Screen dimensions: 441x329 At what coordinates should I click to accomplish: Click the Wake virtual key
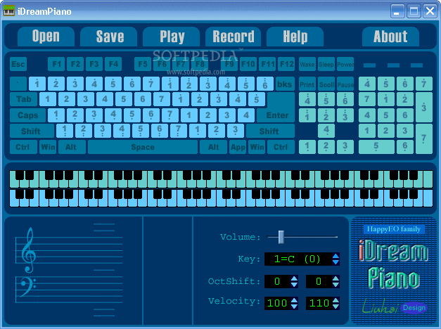tap(307, 64)
